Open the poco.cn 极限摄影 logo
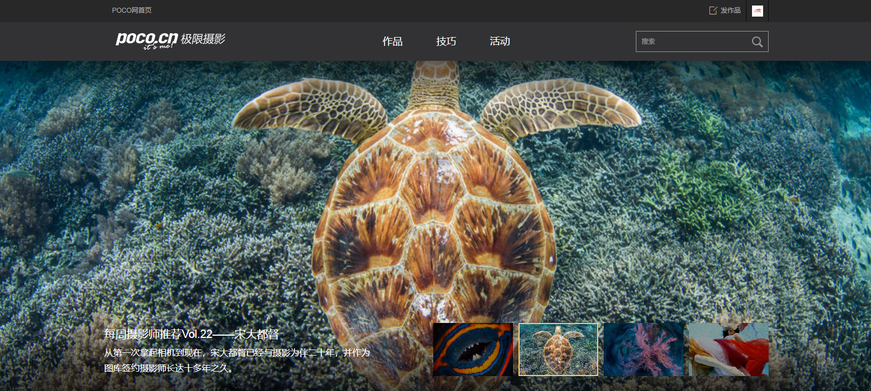Image resolution: width=871 pixels, height=391 pixels. [x=170, y=40]
